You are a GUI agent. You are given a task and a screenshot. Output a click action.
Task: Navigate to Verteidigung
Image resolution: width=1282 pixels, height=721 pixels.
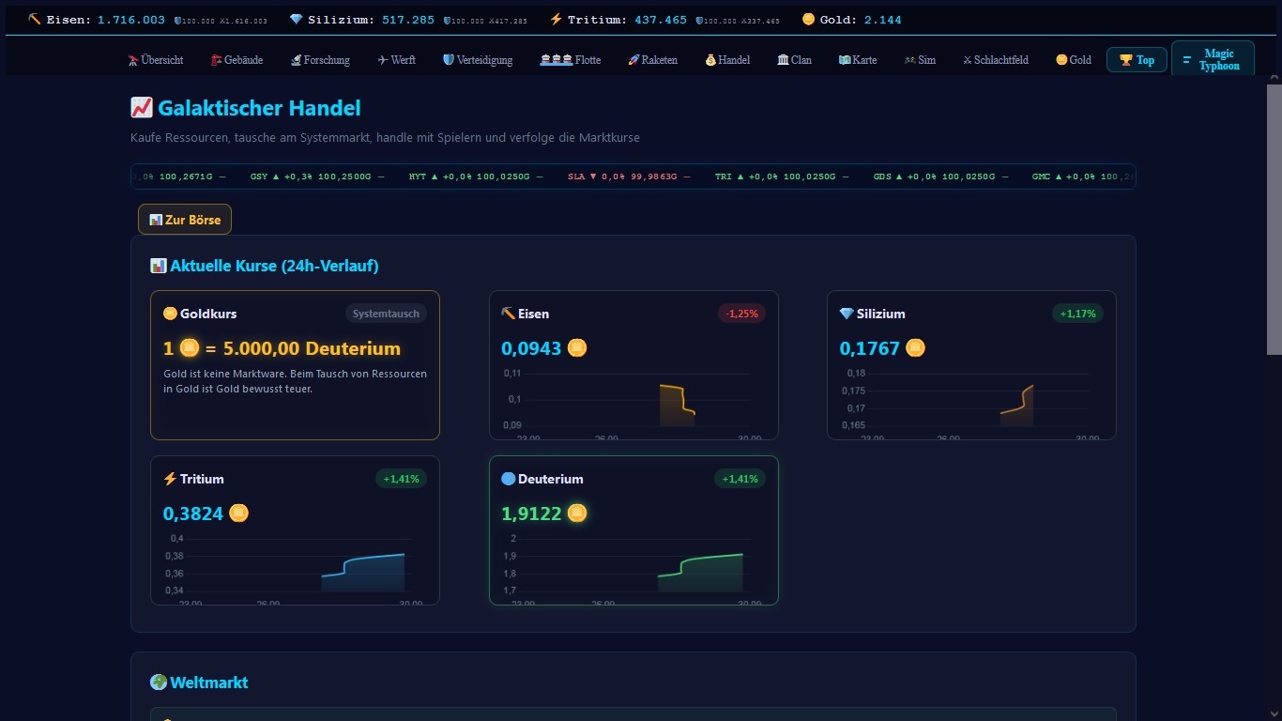pyautogui.click(x=478, y=60)
